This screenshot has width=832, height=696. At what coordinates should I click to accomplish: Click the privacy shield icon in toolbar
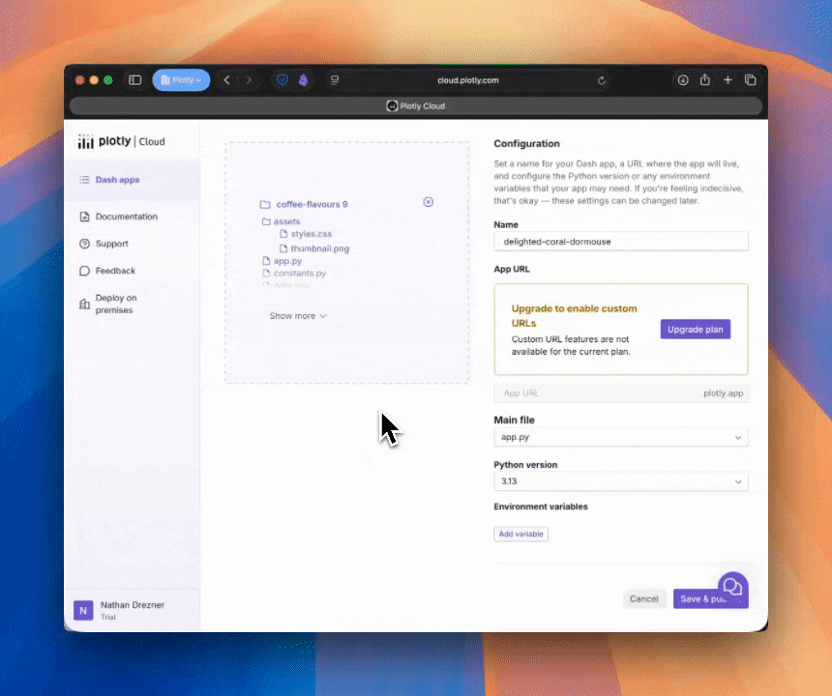(282, 80)
